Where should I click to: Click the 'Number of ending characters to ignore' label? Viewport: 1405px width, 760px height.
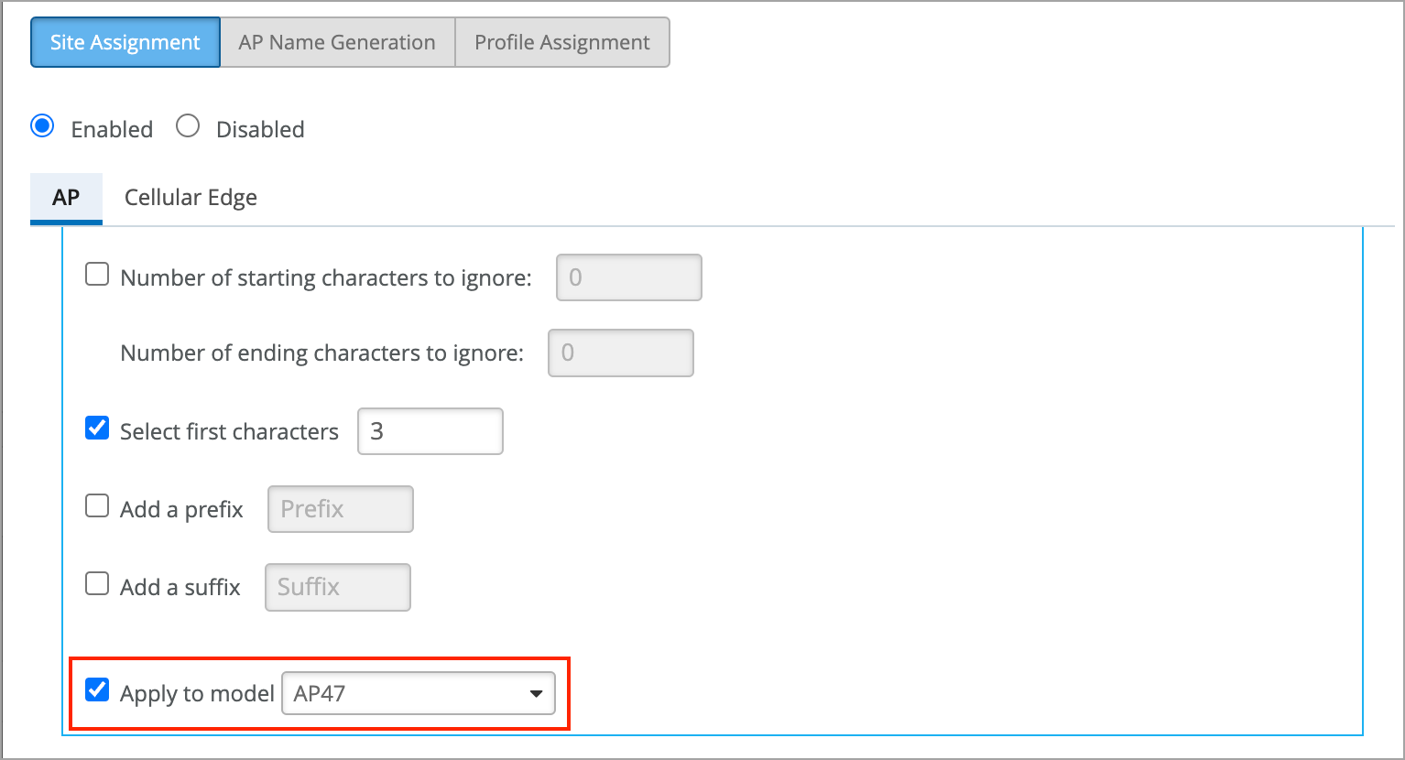pyautogui.click(x=321, y=353)
